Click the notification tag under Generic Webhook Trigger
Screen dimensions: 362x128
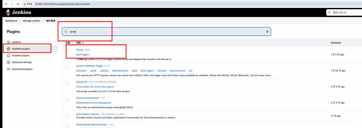click(x=82, y=71)
